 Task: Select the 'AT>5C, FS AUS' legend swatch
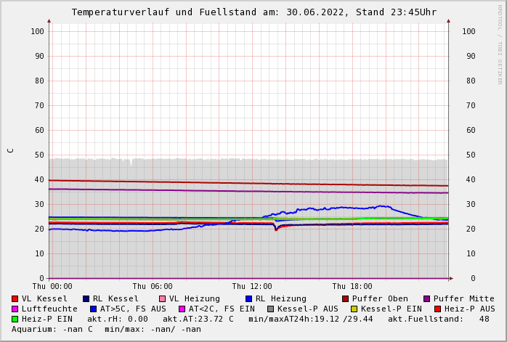click(94, 309)
